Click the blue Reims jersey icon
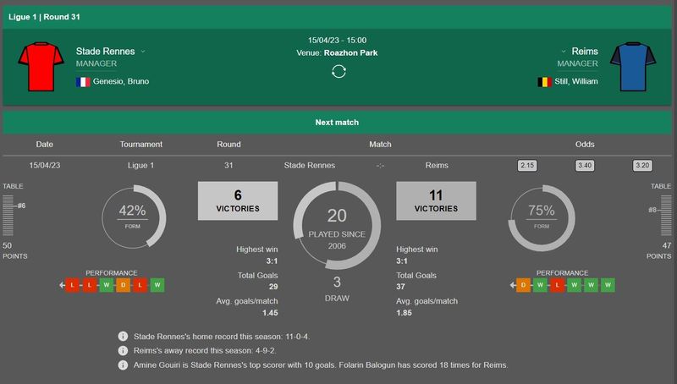 [x=633, y=67]
